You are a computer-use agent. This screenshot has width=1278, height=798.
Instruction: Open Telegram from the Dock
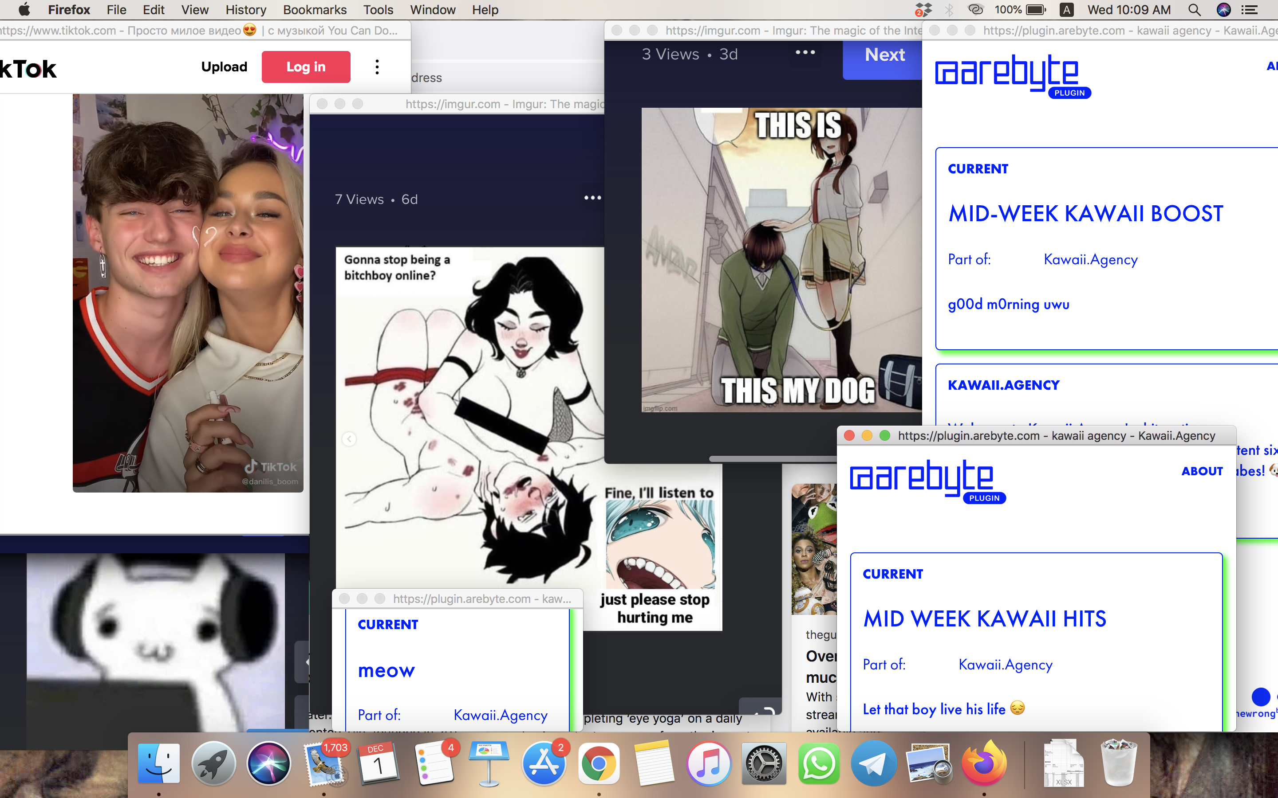[x=873, y=763]
